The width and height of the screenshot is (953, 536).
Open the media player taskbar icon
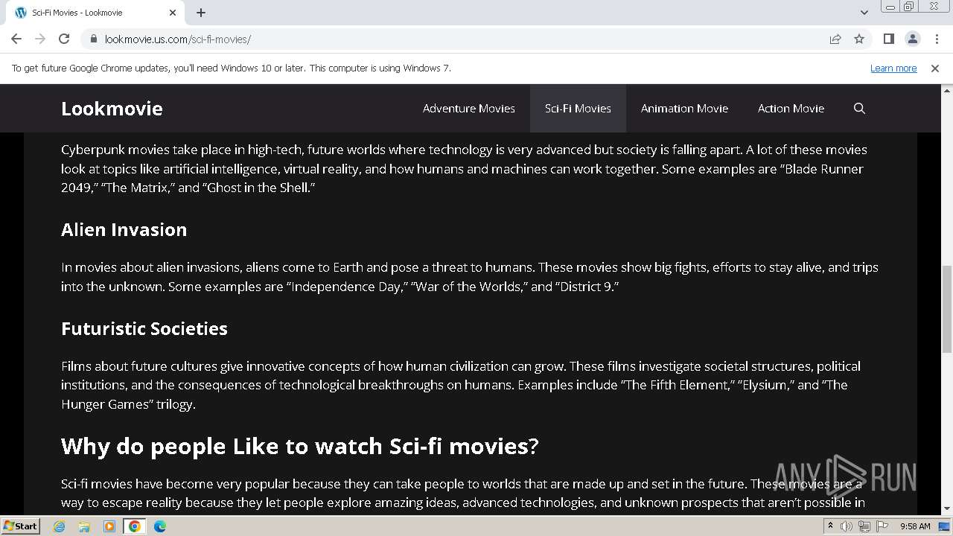109,526
